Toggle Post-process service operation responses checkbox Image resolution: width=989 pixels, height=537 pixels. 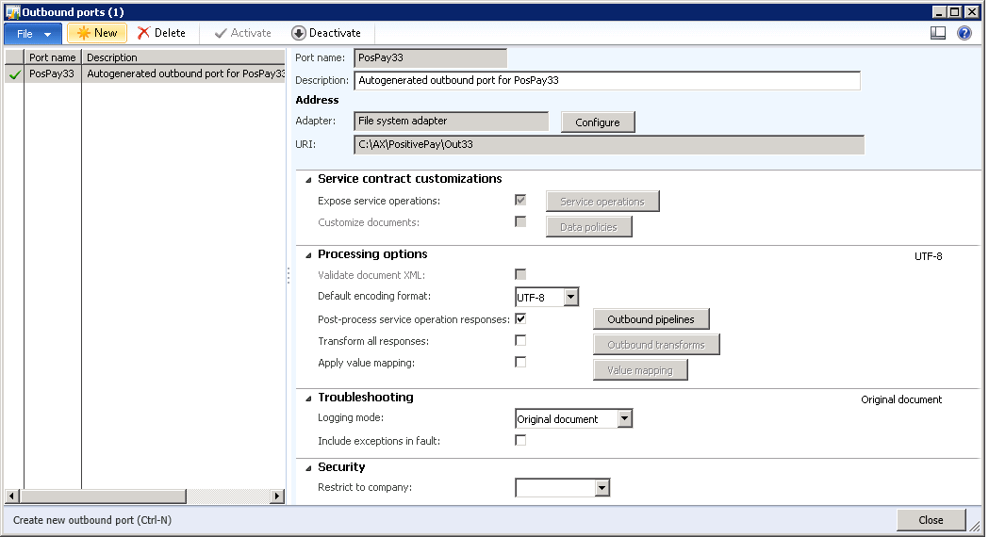[520, 319]
